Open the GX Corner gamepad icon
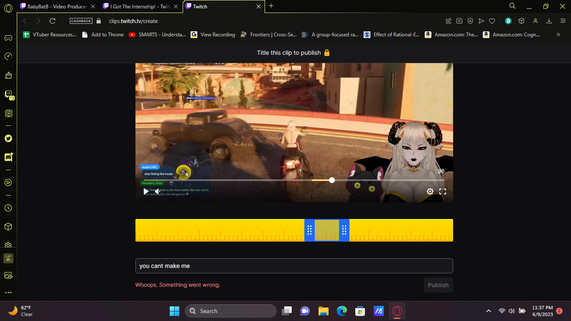Image resolution: width=571 pixels, height=321 pixels. (x=8, y=38)
